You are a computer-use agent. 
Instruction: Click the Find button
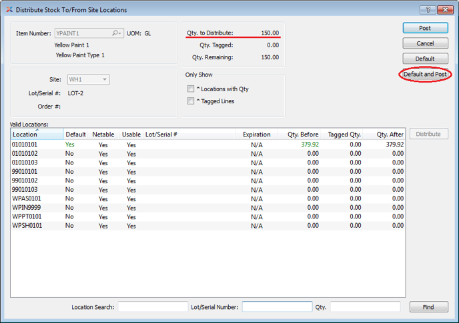point(428,307)
